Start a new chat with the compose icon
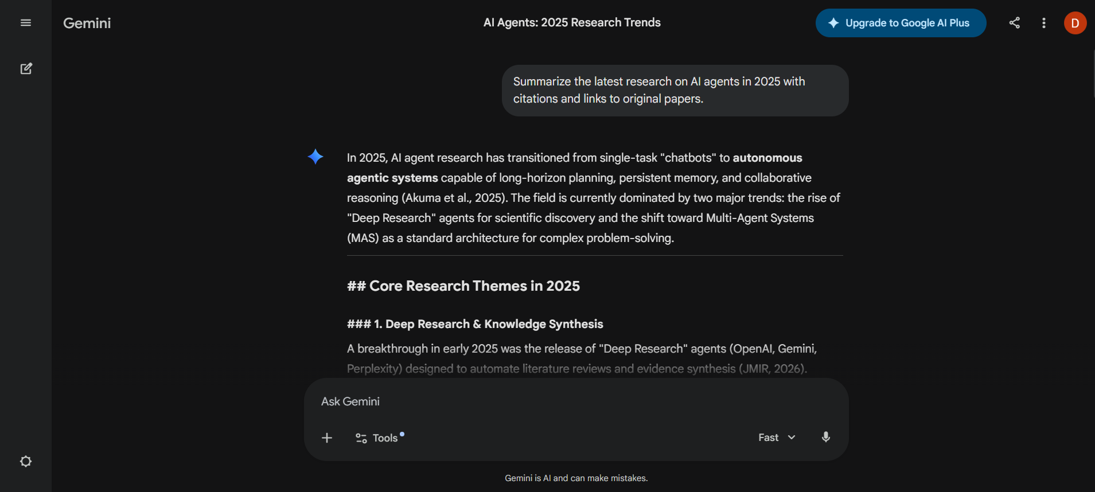The height and width of the screenshot is (492, 1095). (x=26, y=69)
